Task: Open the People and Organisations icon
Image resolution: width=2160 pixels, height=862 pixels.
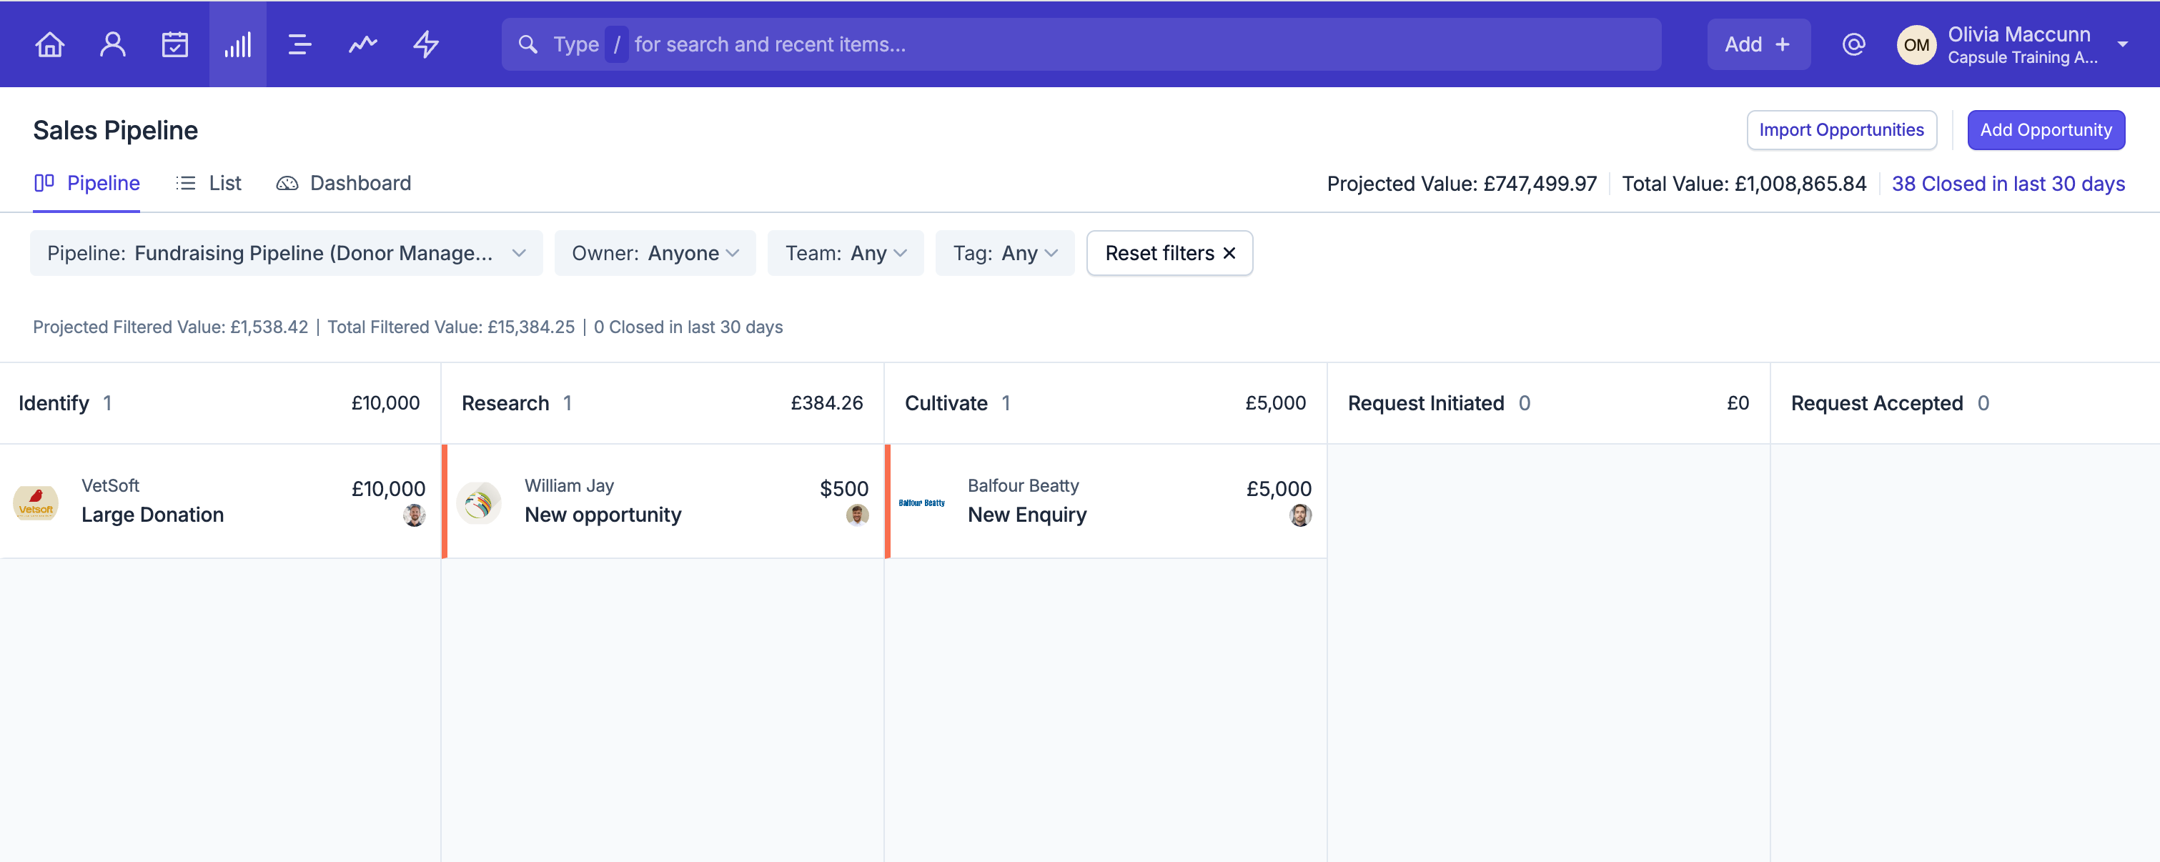Action: tap(112, 44)
